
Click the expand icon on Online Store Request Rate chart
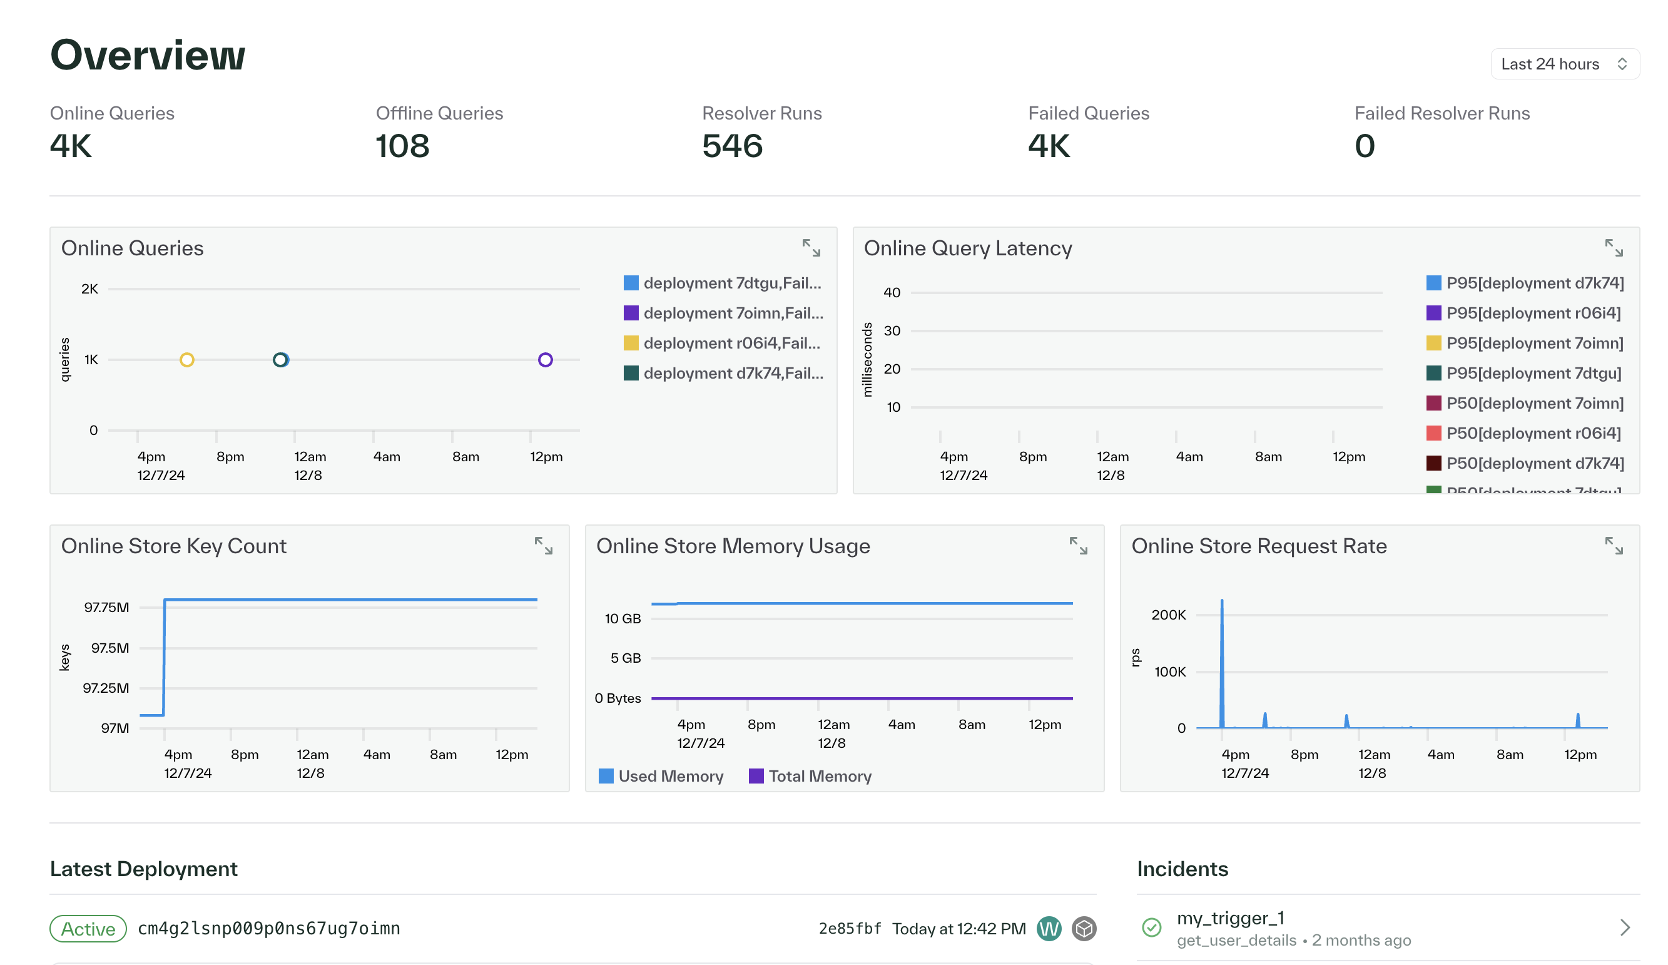pos(1615,546)
